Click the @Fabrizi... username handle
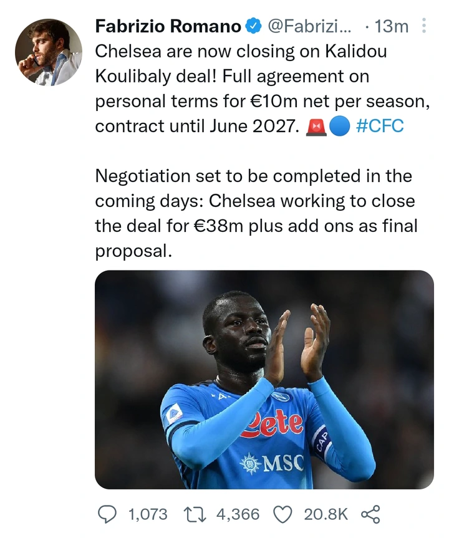449x538 pixels. [x=309, y=27]
